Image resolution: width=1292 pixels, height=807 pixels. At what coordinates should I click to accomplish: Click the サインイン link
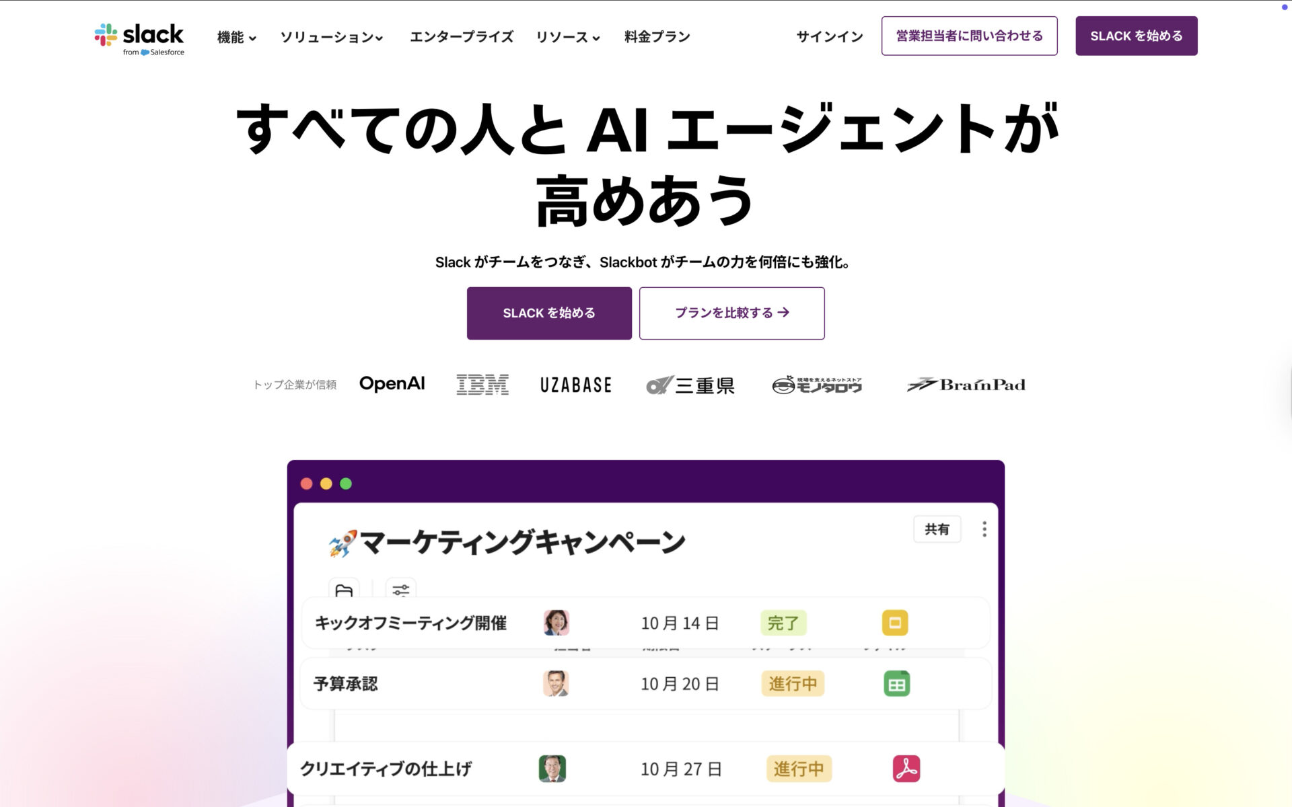pyautogui.click(x=830, y=37)
